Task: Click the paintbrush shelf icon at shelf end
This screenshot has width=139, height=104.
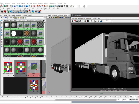Action: point(39,12)
